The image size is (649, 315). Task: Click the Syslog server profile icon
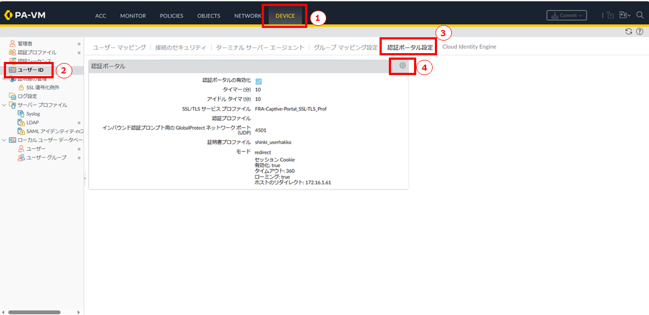pos(21,113)
